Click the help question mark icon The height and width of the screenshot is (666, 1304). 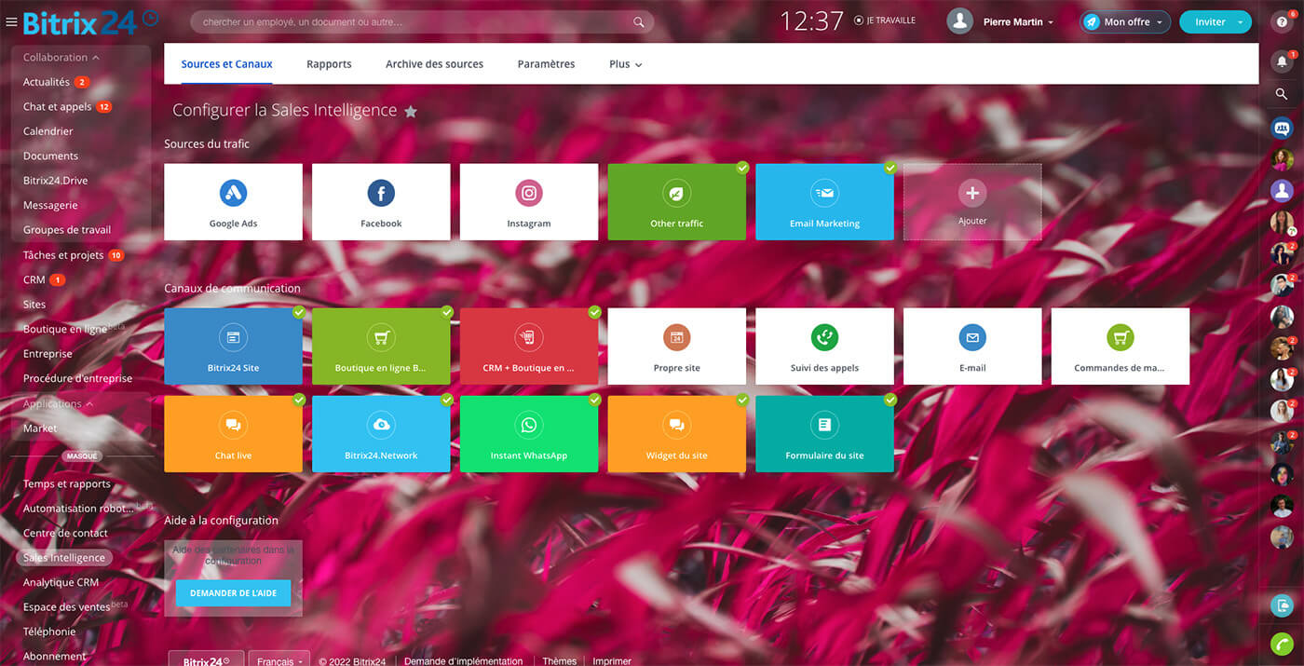pos(1282,21)
